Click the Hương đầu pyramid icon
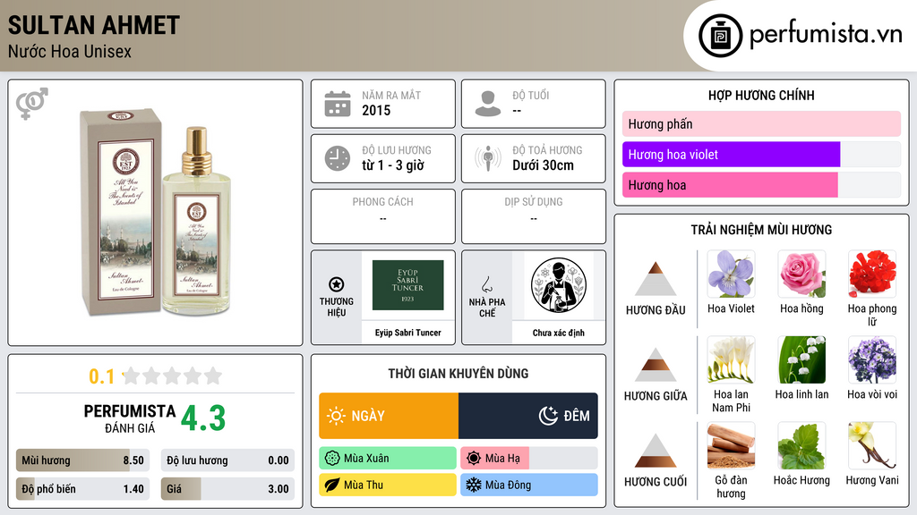Image resolution: width=917 pixels, height=515 pixels. (x=656, y=279)
